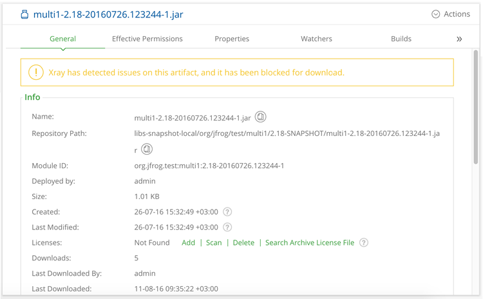Go to the Builds tab

pos(401,39)
